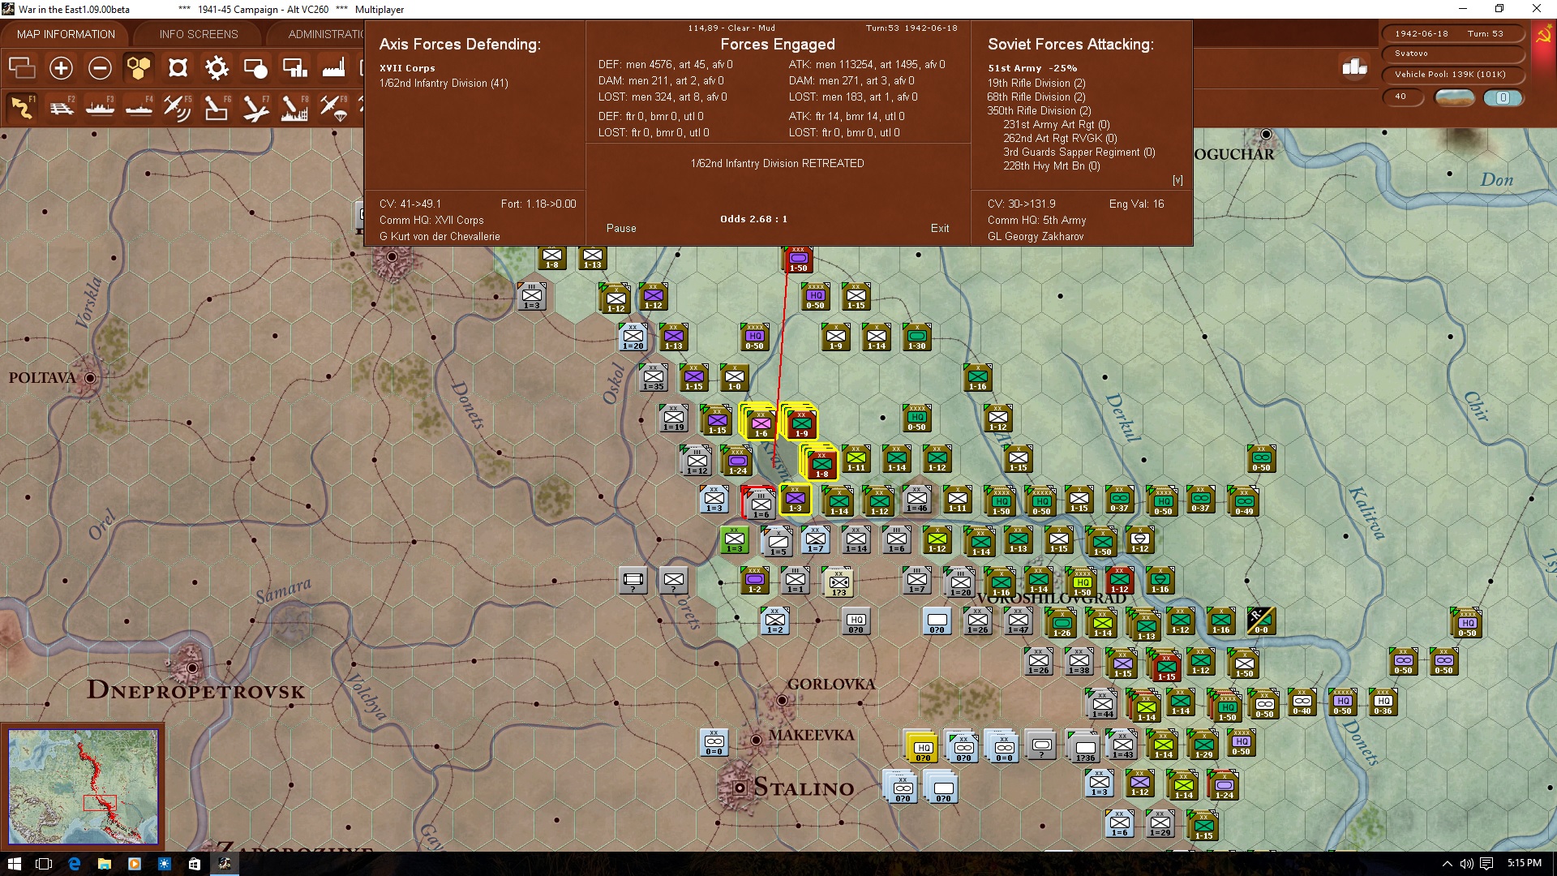Open Windows Task View
The height and width of the screenshot is (876, 1557).
click(x=44, y=864)
